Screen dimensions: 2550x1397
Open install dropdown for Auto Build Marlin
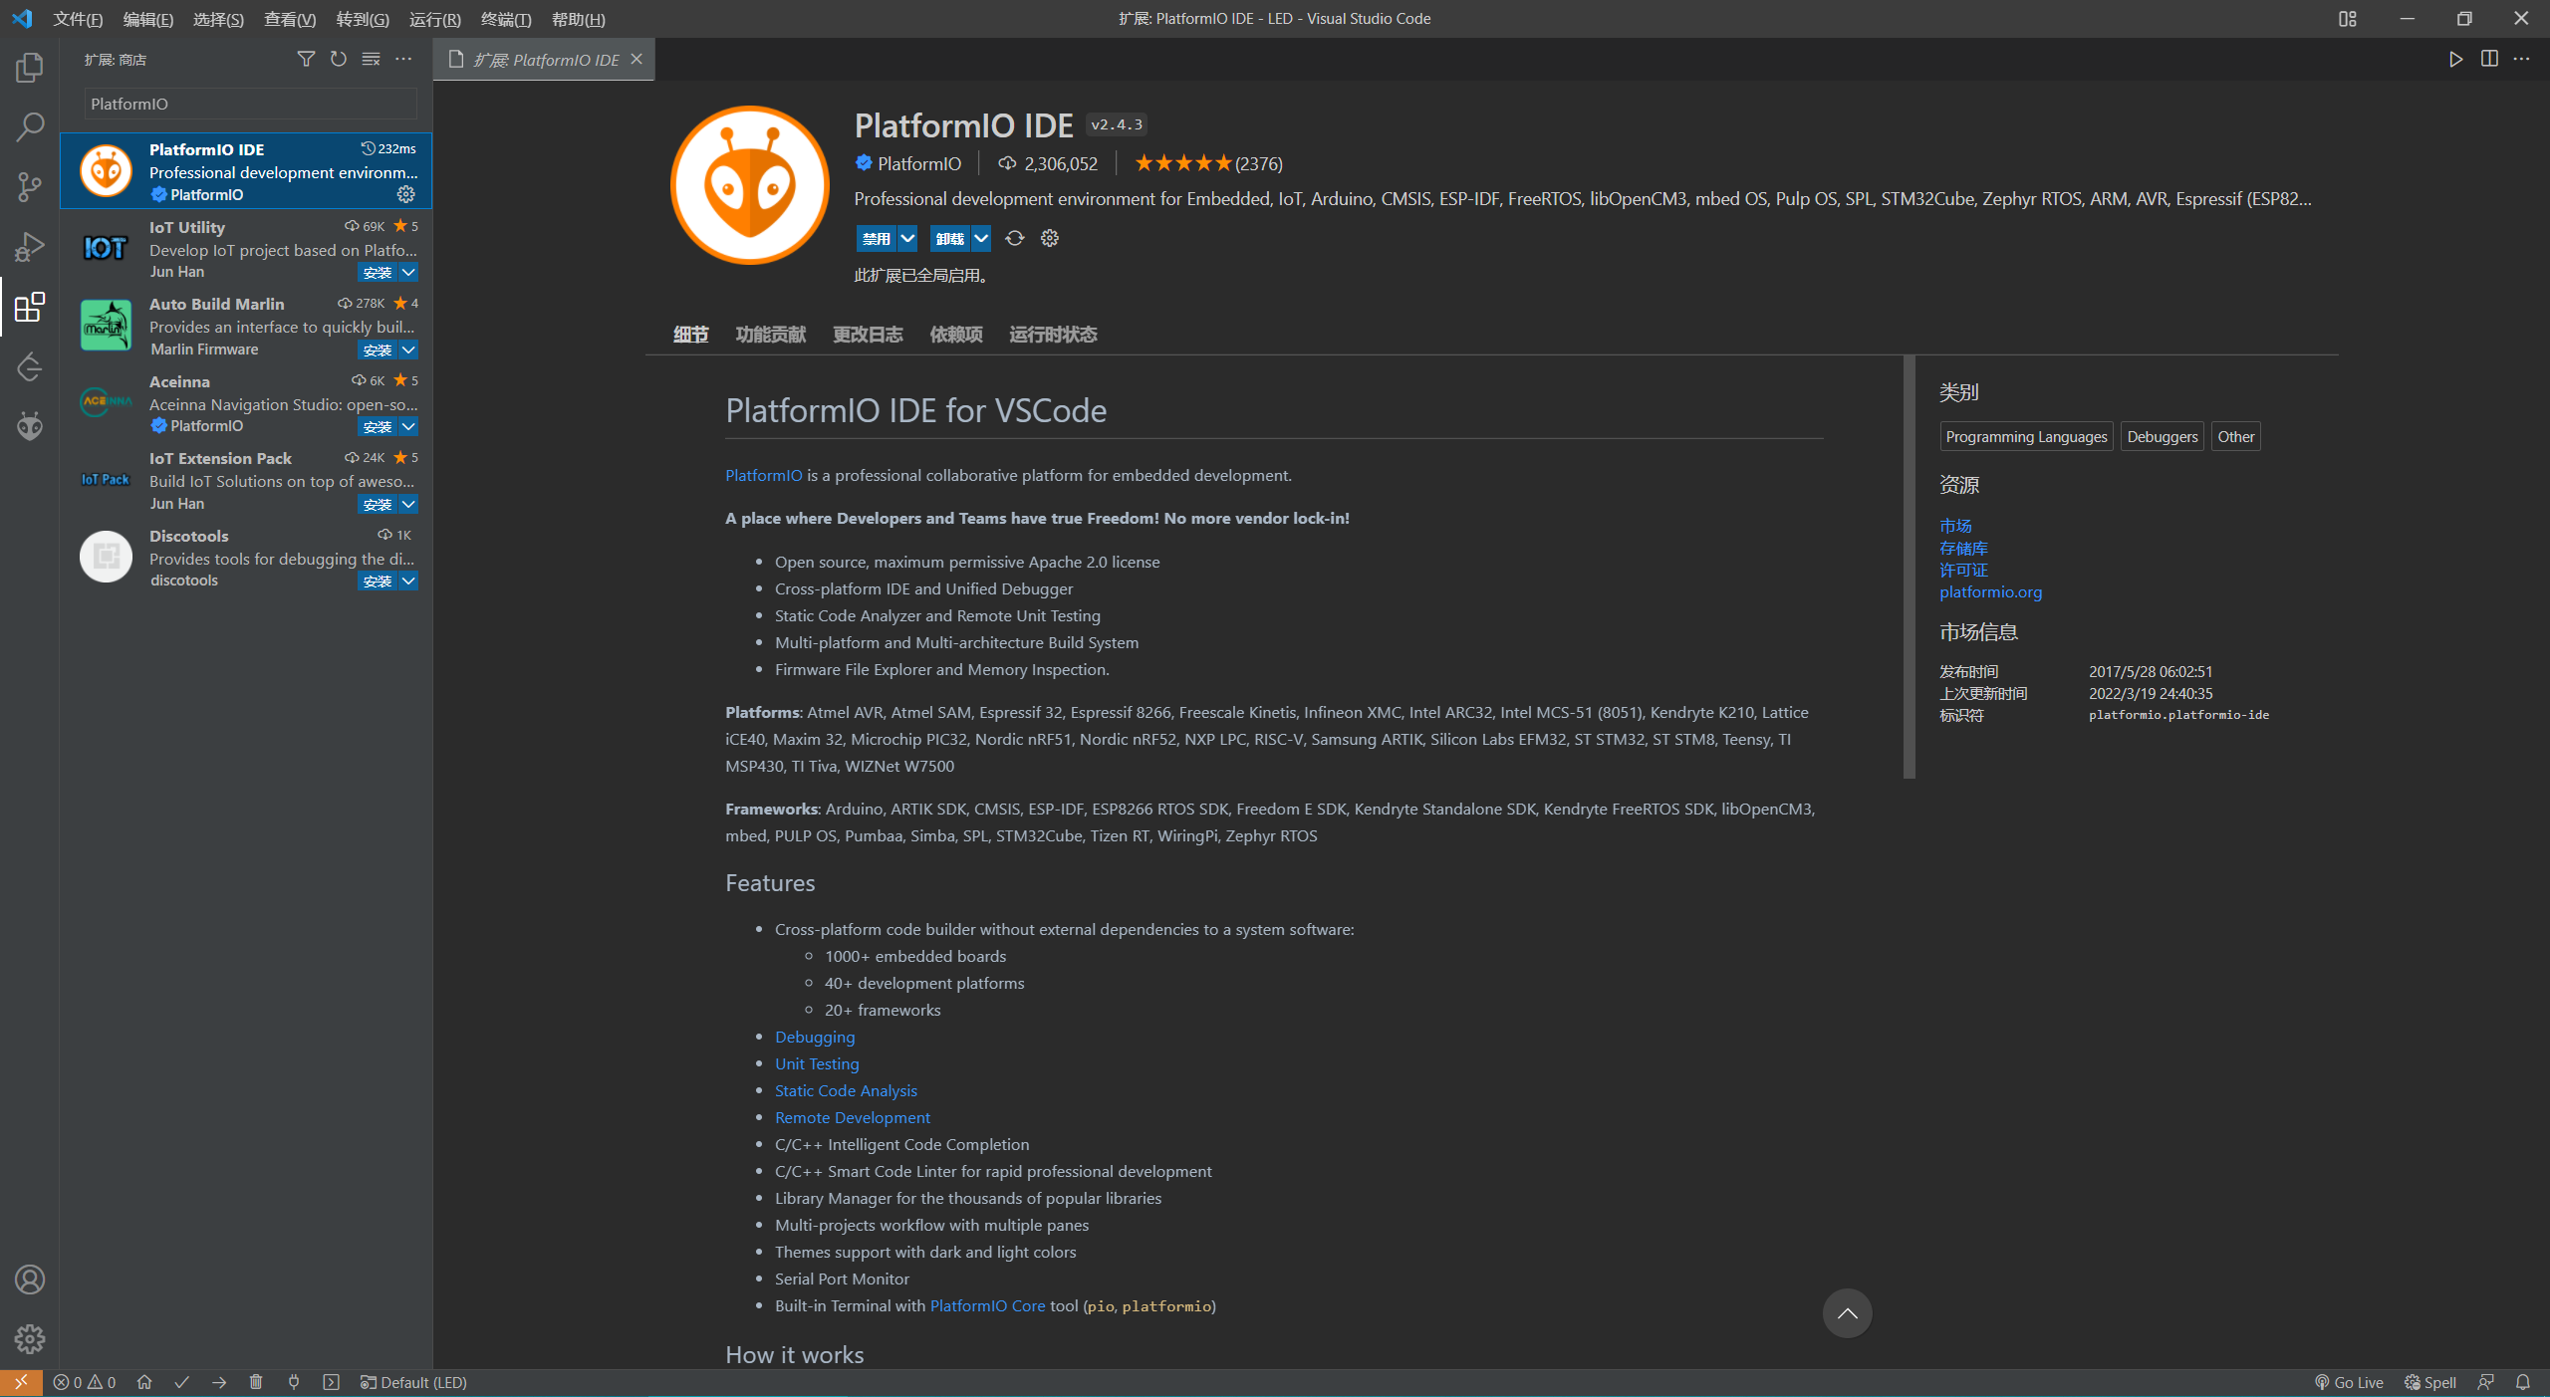pos(408,349)
